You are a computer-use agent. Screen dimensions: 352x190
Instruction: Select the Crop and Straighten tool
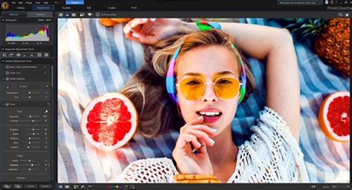click(4, 55)
